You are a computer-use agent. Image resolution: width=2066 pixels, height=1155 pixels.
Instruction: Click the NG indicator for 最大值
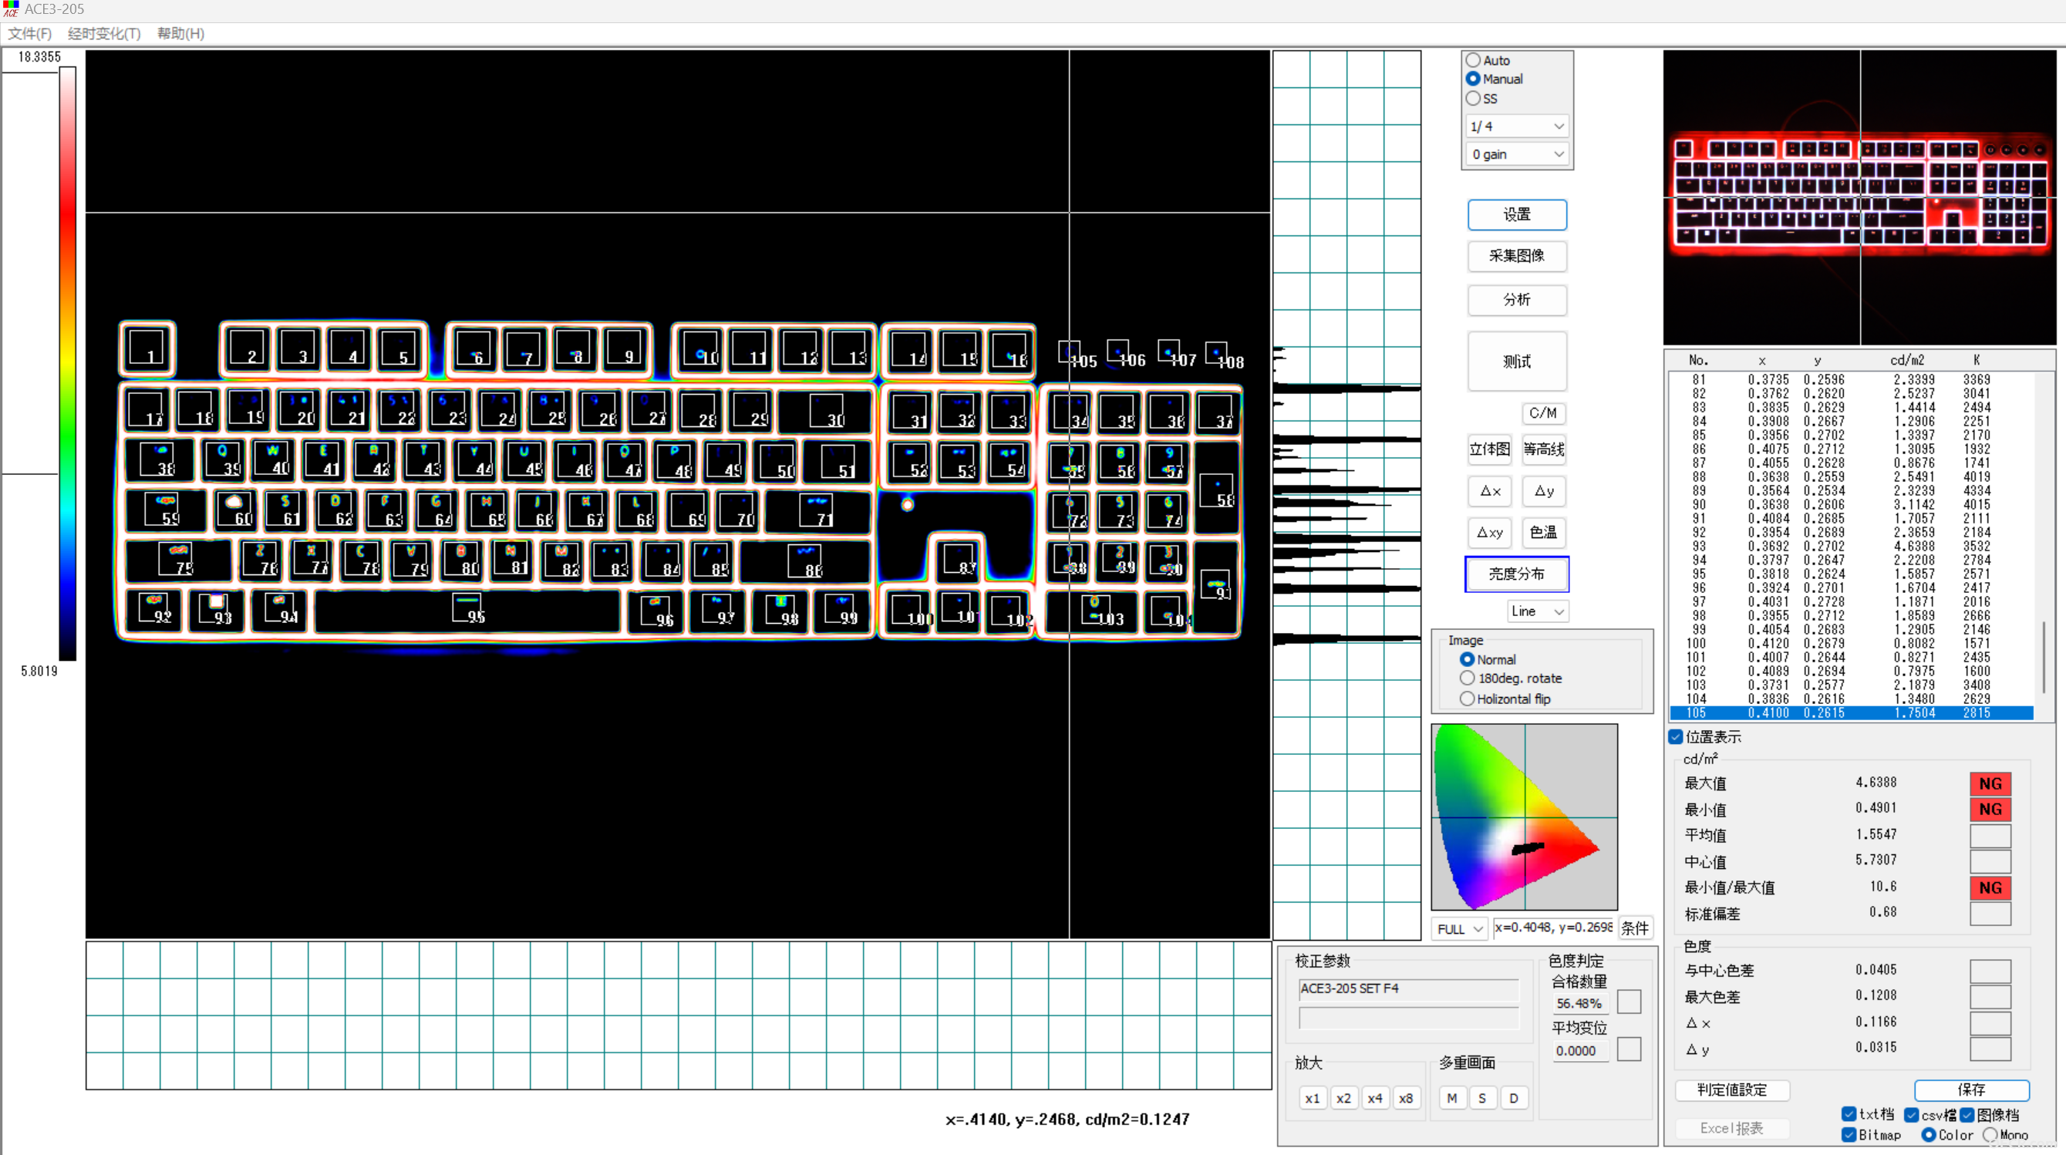coord(1990,783)
